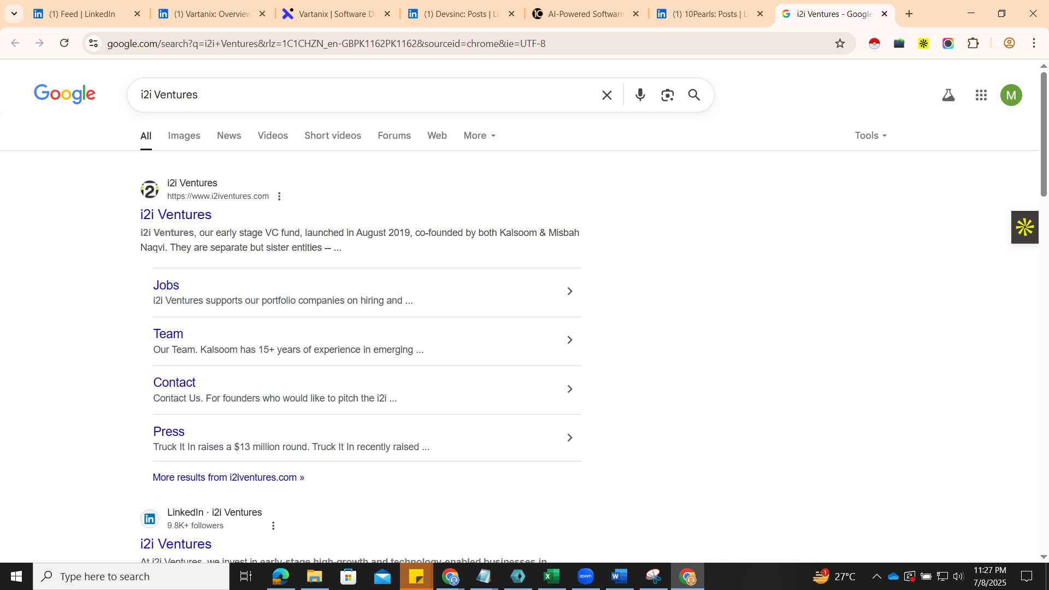The height and width of the screenshot is (590, 1049).
Task: Click the Windows taskbar search box
Action: [131, 576]
